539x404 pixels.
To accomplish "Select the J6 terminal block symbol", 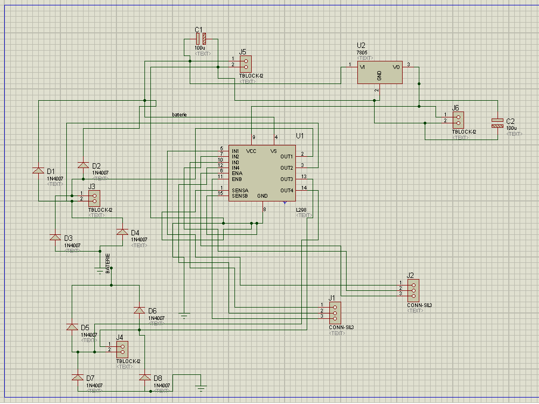I will click(458, 120).
